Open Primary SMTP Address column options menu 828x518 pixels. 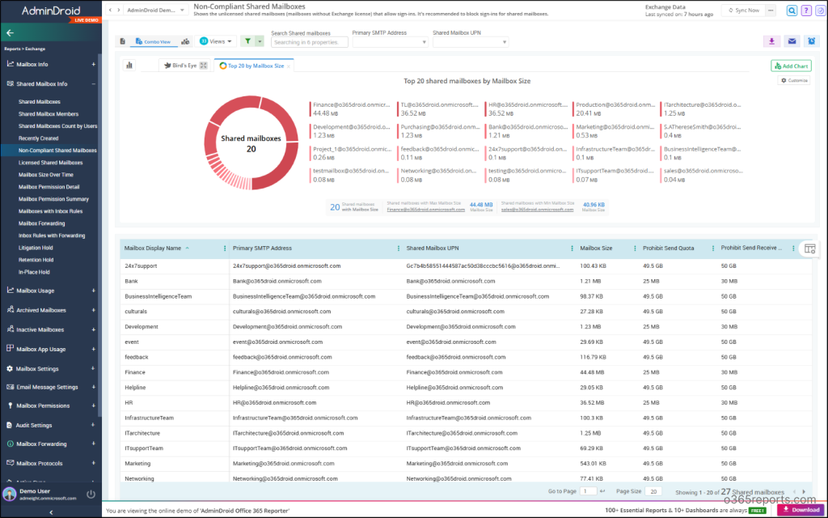(x=398, y=248)
